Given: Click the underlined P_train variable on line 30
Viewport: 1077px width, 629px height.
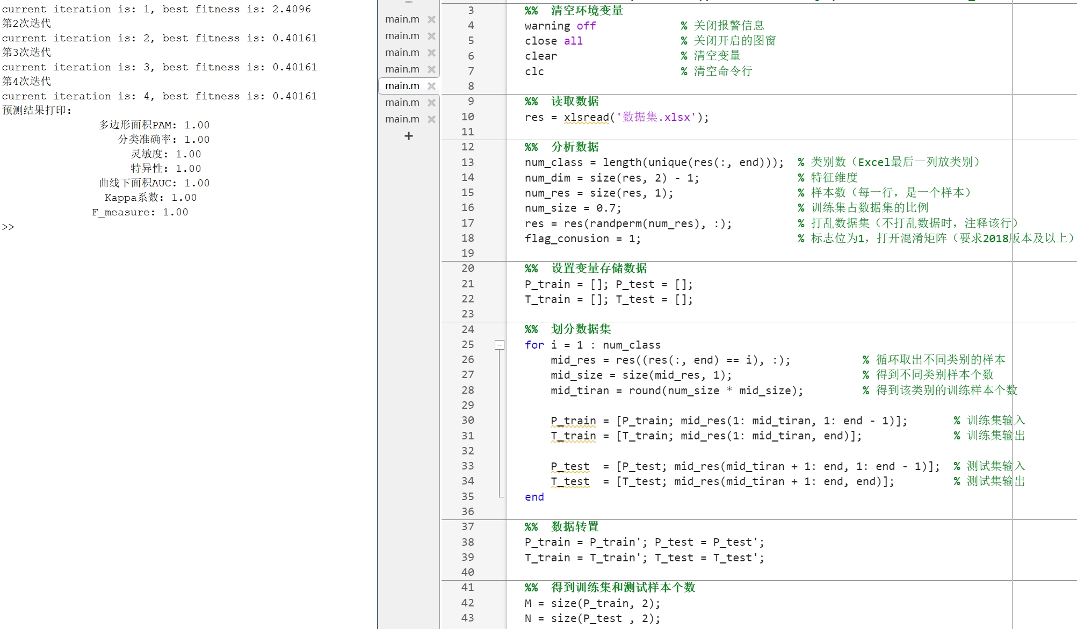Looking at the screenshot, I should (573, 421).
